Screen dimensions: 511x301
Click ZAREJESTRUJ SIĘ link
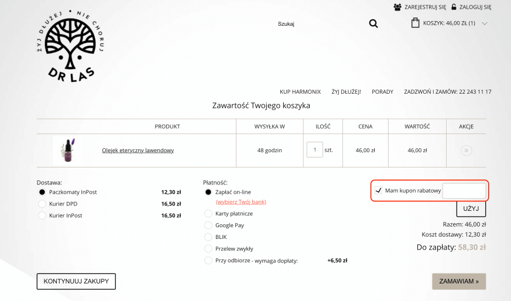(426, 7)
